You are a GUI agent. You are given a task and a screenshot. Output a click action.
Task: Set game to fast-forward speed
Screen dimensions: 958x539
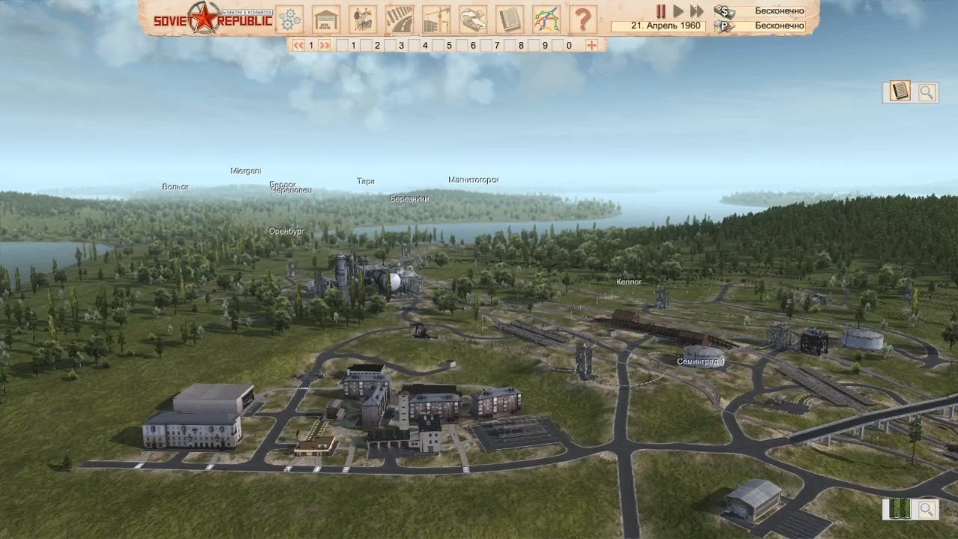click(x=697, y=11)
